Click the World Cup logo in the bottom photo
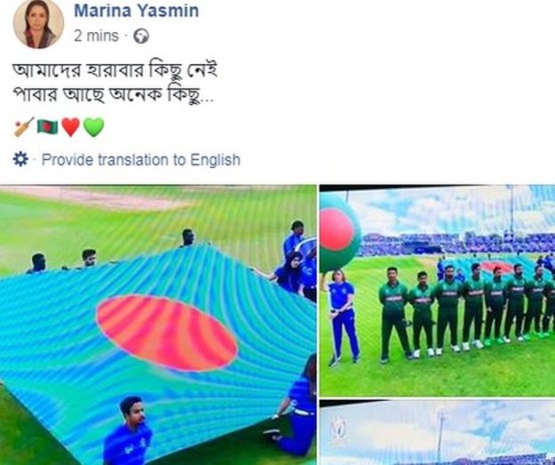555x465 pixels. pos(337,429)
